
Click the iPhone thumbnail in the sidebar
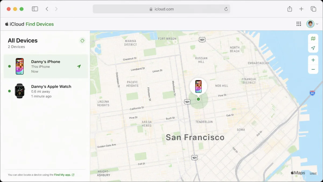[x=20, y=66]
